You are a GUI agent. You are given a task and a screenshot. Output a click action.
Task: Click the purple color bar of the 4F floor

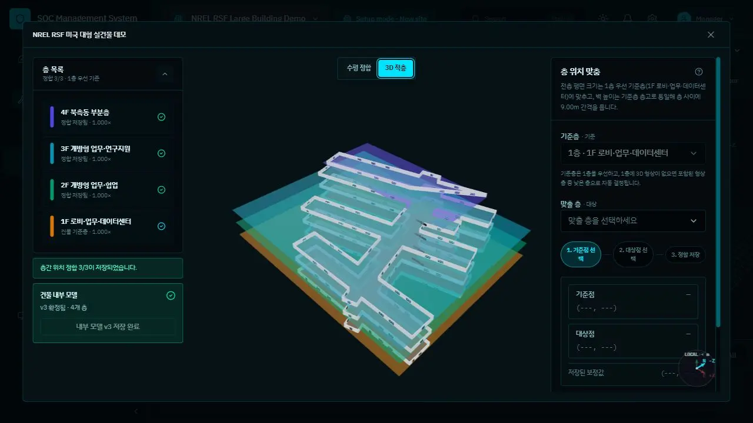click(x=52, y=117)
